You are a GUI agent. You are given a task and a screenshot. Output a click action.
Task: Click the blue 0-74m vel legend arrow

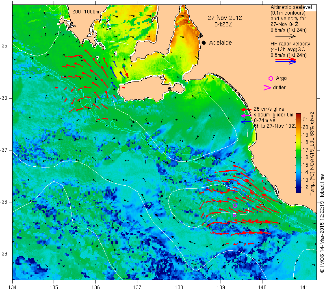point(246,122)
